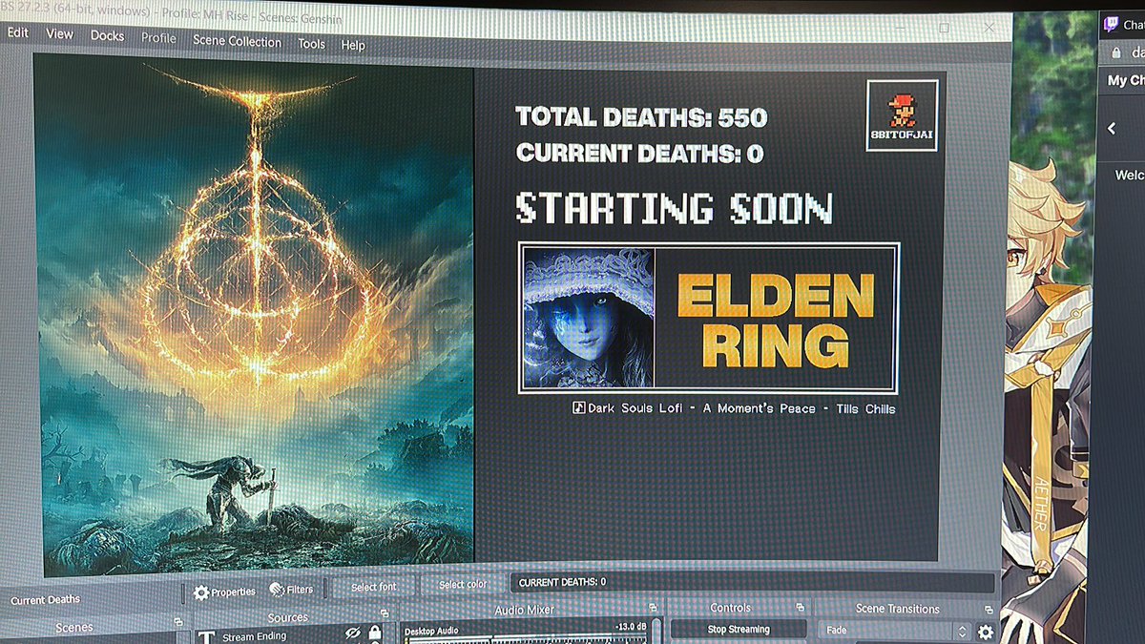Viewport: 1145px width, 644px height.
Task: Click the TOTAL DEATHS: 550 text in preview
Action: 641,117
